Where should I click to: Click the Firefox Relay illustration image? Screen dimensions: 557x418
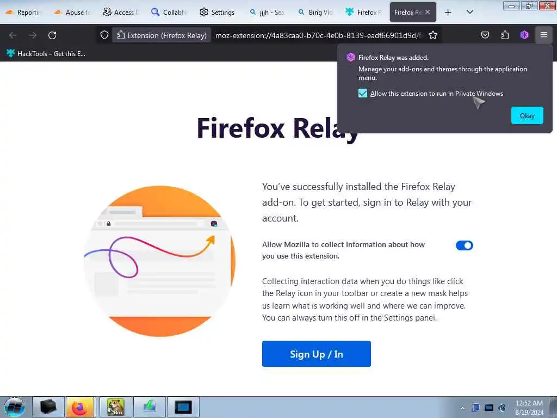tap(159, 261)
